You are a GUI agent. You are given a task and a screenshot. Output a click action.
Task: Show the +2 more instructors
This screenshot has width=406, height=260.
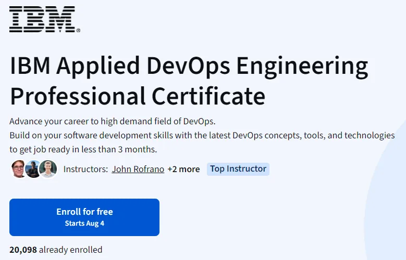[183, 169]
